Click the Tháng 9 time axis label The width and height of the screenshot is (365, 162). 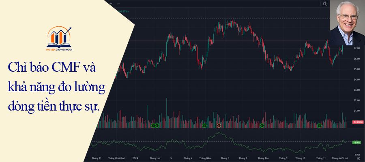[283, 158]
